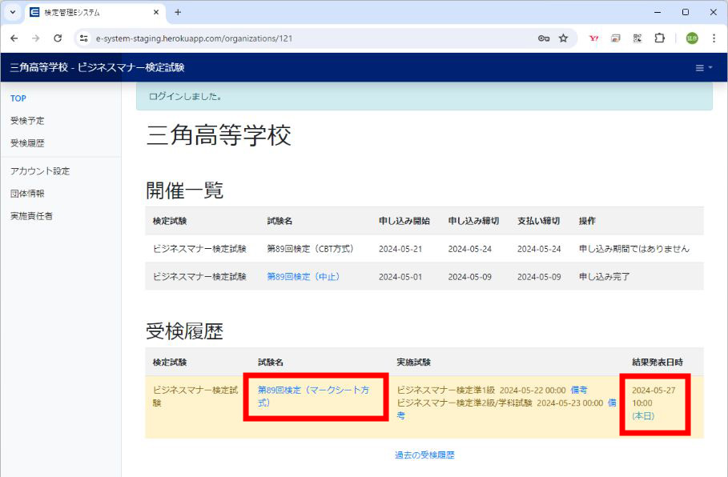Click the 実施試験 column header
The height and width of the screenshot is (477, 728).
[x=413, y=362]
